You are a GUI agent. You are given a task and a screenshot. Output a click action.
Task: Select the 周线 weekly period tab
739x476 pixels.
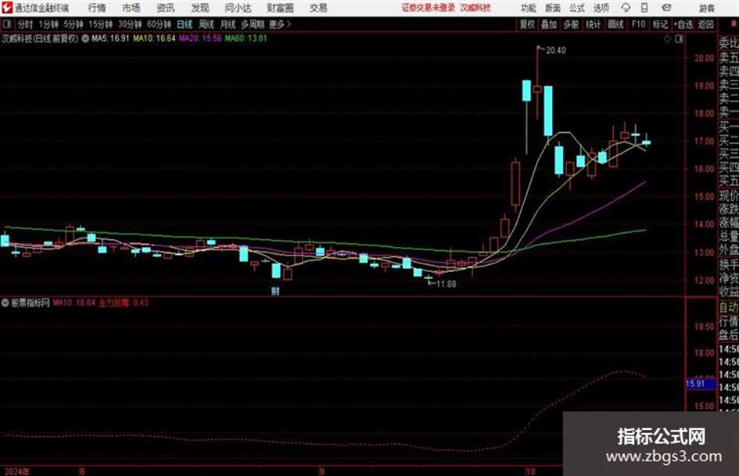coord(206,24)
